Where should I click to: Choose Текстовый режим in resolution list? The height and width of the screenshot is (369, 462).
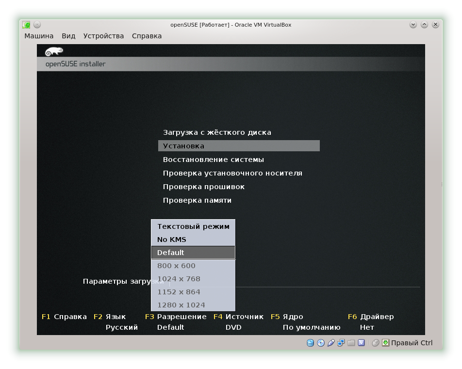click(193, 226)
